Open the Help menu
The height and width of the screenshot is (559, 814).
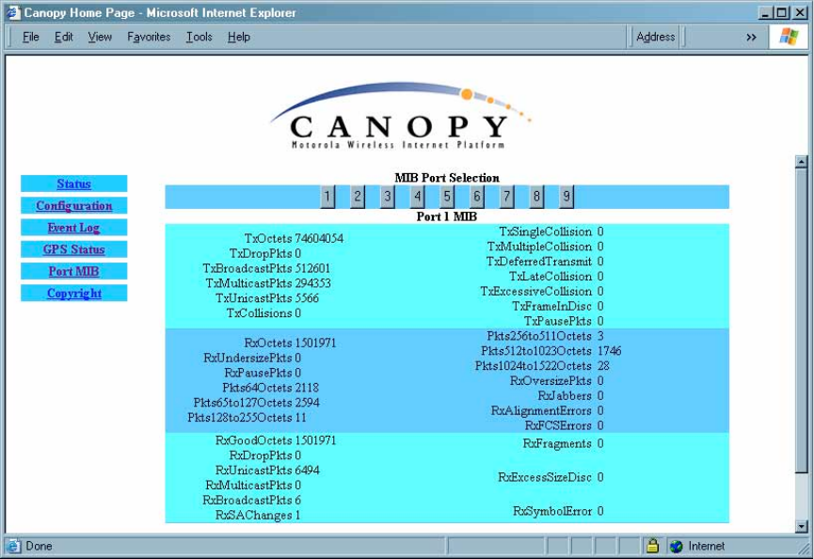(x=239, y=37)
